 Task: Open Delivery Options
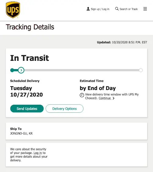point(65,109)
